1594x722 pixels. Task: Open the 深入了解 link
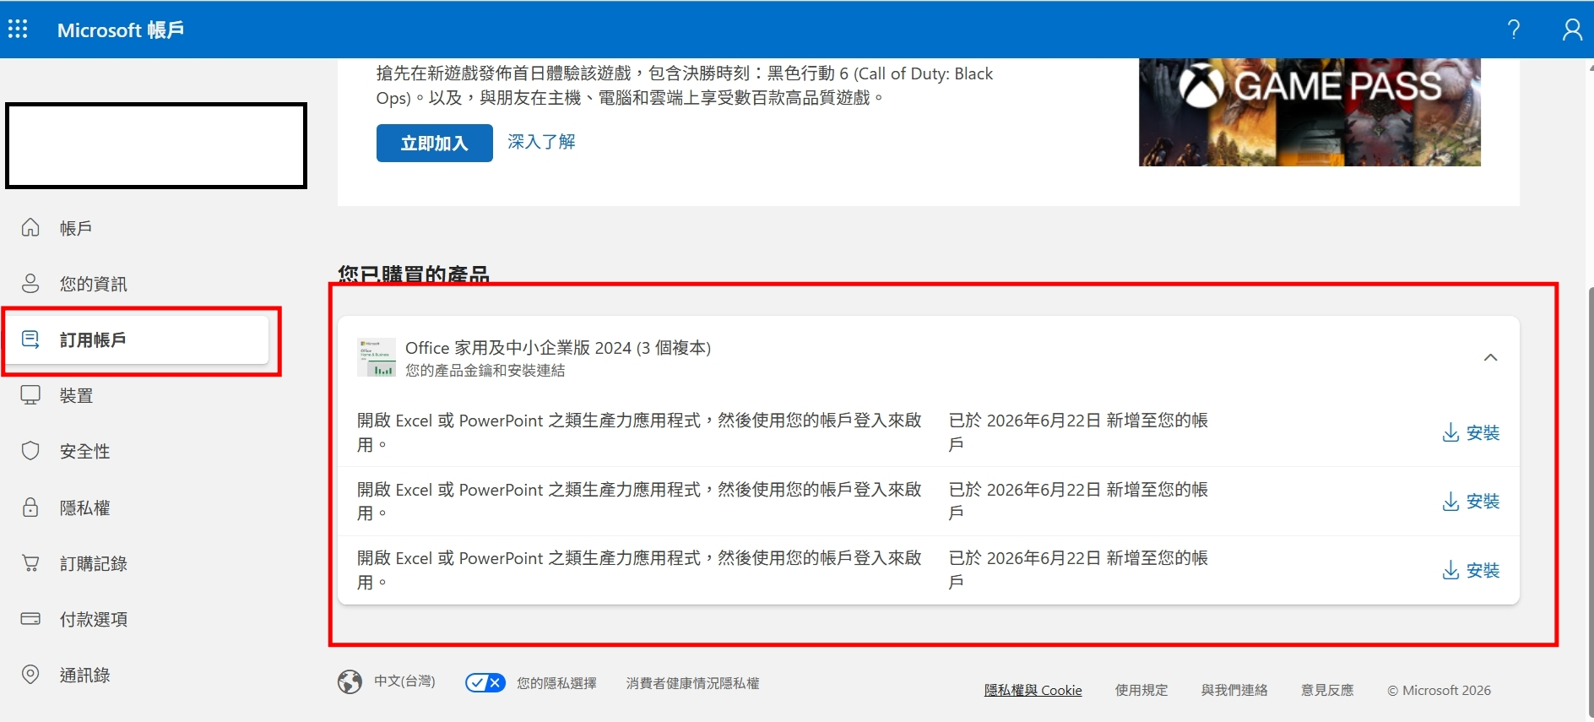point(541,141)
